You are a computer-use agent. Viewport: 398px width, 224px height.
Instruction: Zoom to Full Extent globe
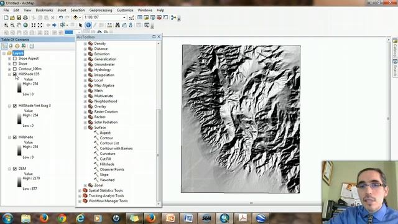(x=25, y=25)
